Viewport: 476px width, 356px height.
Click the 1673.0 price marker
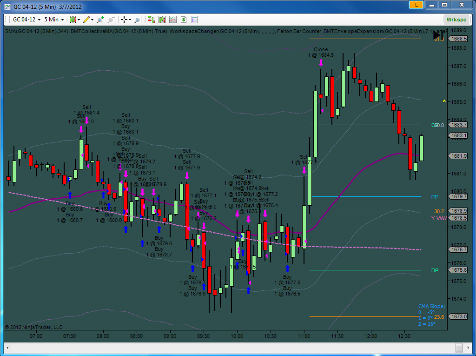click(458, 316)
